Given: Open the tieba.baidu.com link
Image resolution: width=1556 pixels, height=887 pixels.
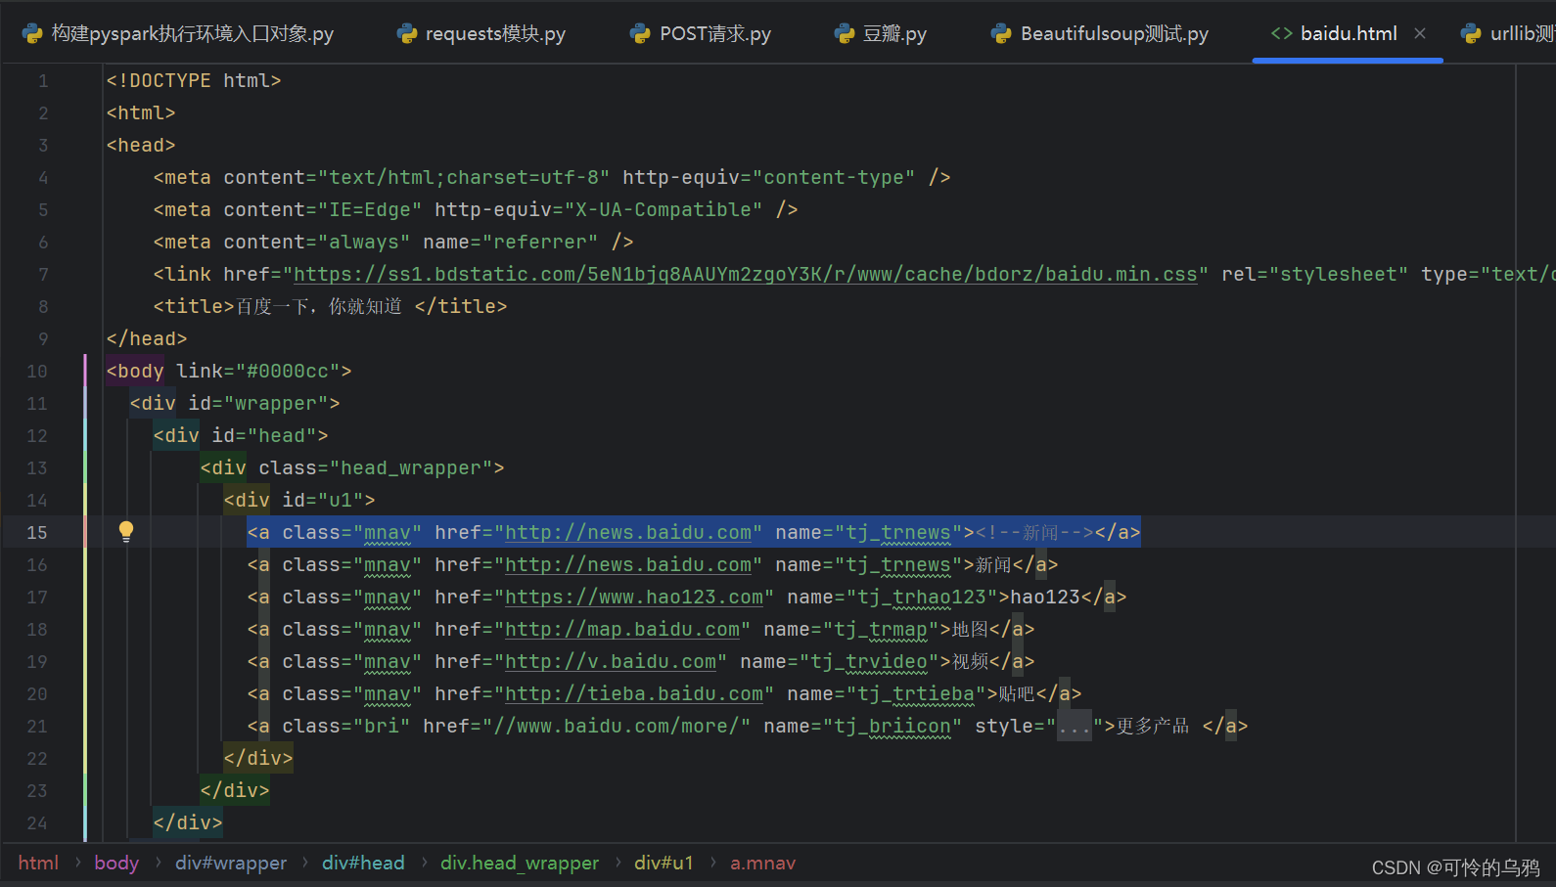Looking at the screenshot, I should point(634,694).
